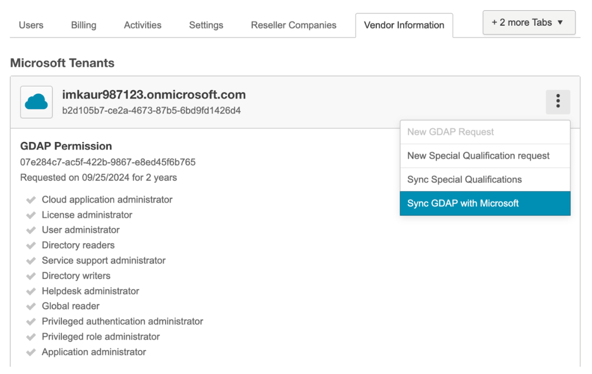
Task: Click checkmark beside Cloud application administrator
Action: pos(31,200)
